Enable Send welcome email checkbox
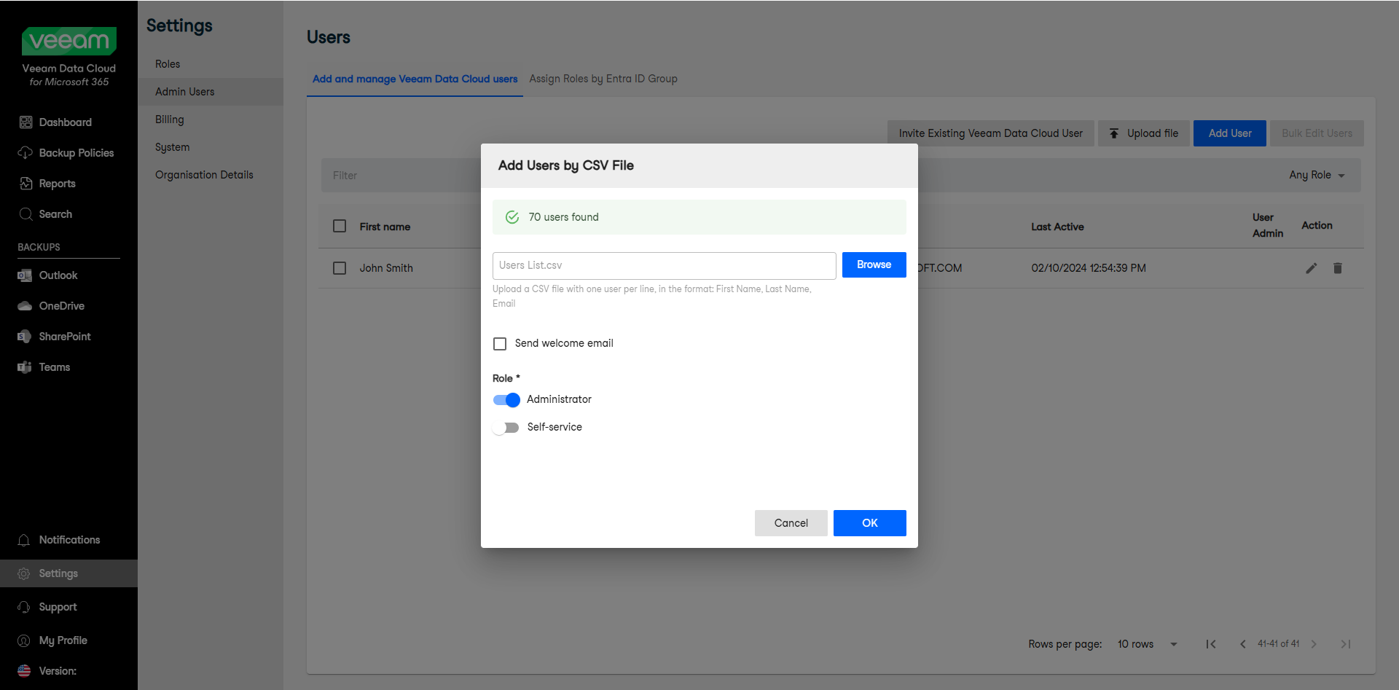The width and height of the screenshot is (1399, 690). (x=500, y=344)
